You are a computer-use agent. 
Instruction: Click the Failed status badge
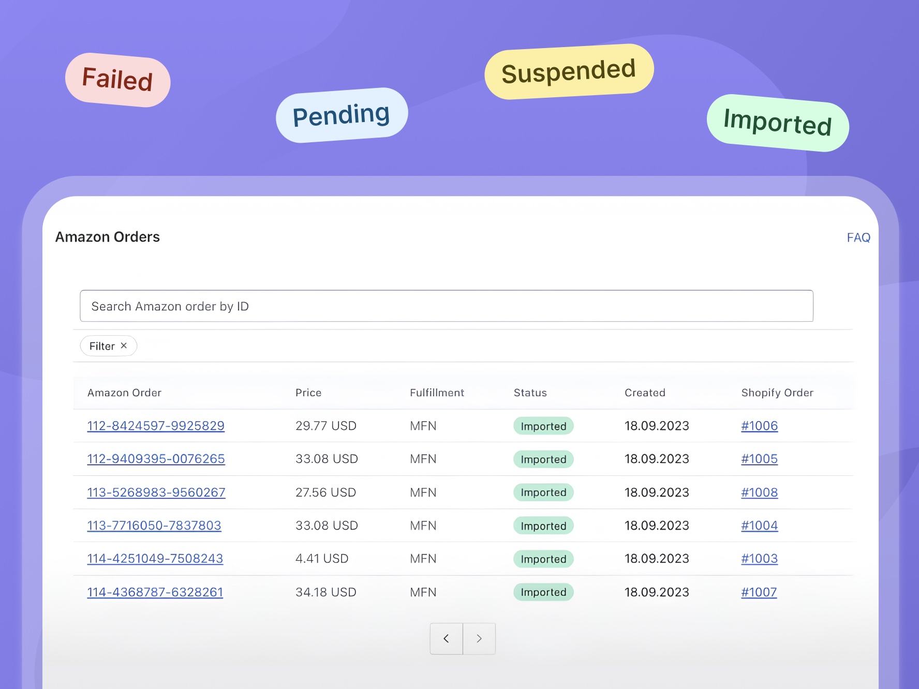pyautogui.click(x=117, y=80)
